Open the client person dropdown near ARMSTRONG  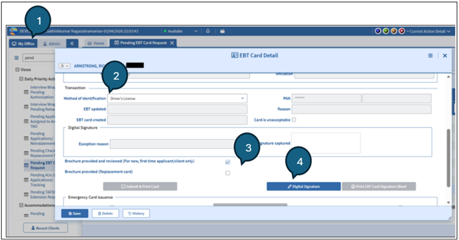click(64, 66)
